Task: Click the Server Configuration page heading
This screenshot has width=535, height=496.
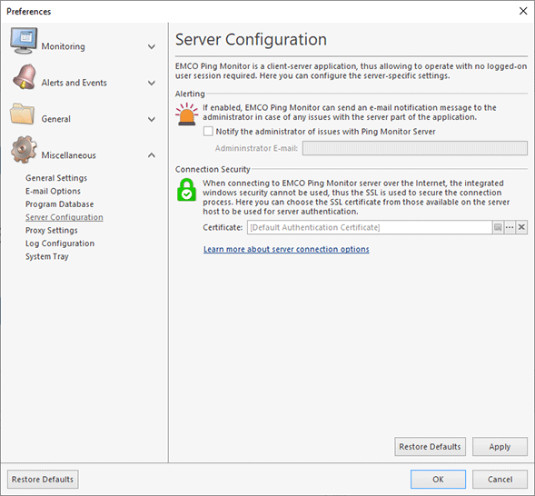Action: click(x=251, y=39)
